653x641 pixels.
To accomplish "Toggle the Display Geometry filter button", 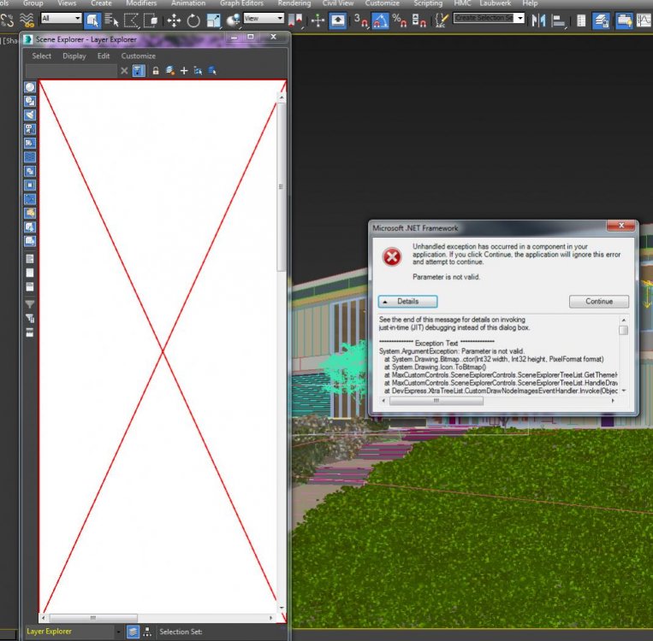I will (30, 87).
